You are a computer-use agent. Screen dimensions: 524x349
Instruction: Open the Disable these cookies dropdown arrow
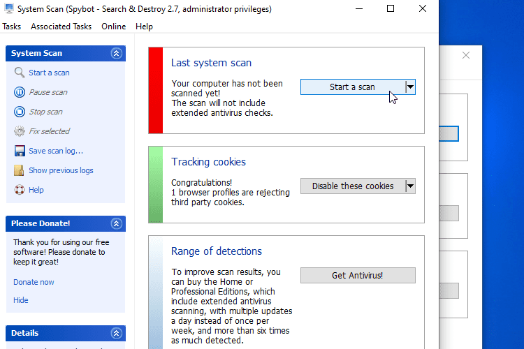tap(410, 186)
